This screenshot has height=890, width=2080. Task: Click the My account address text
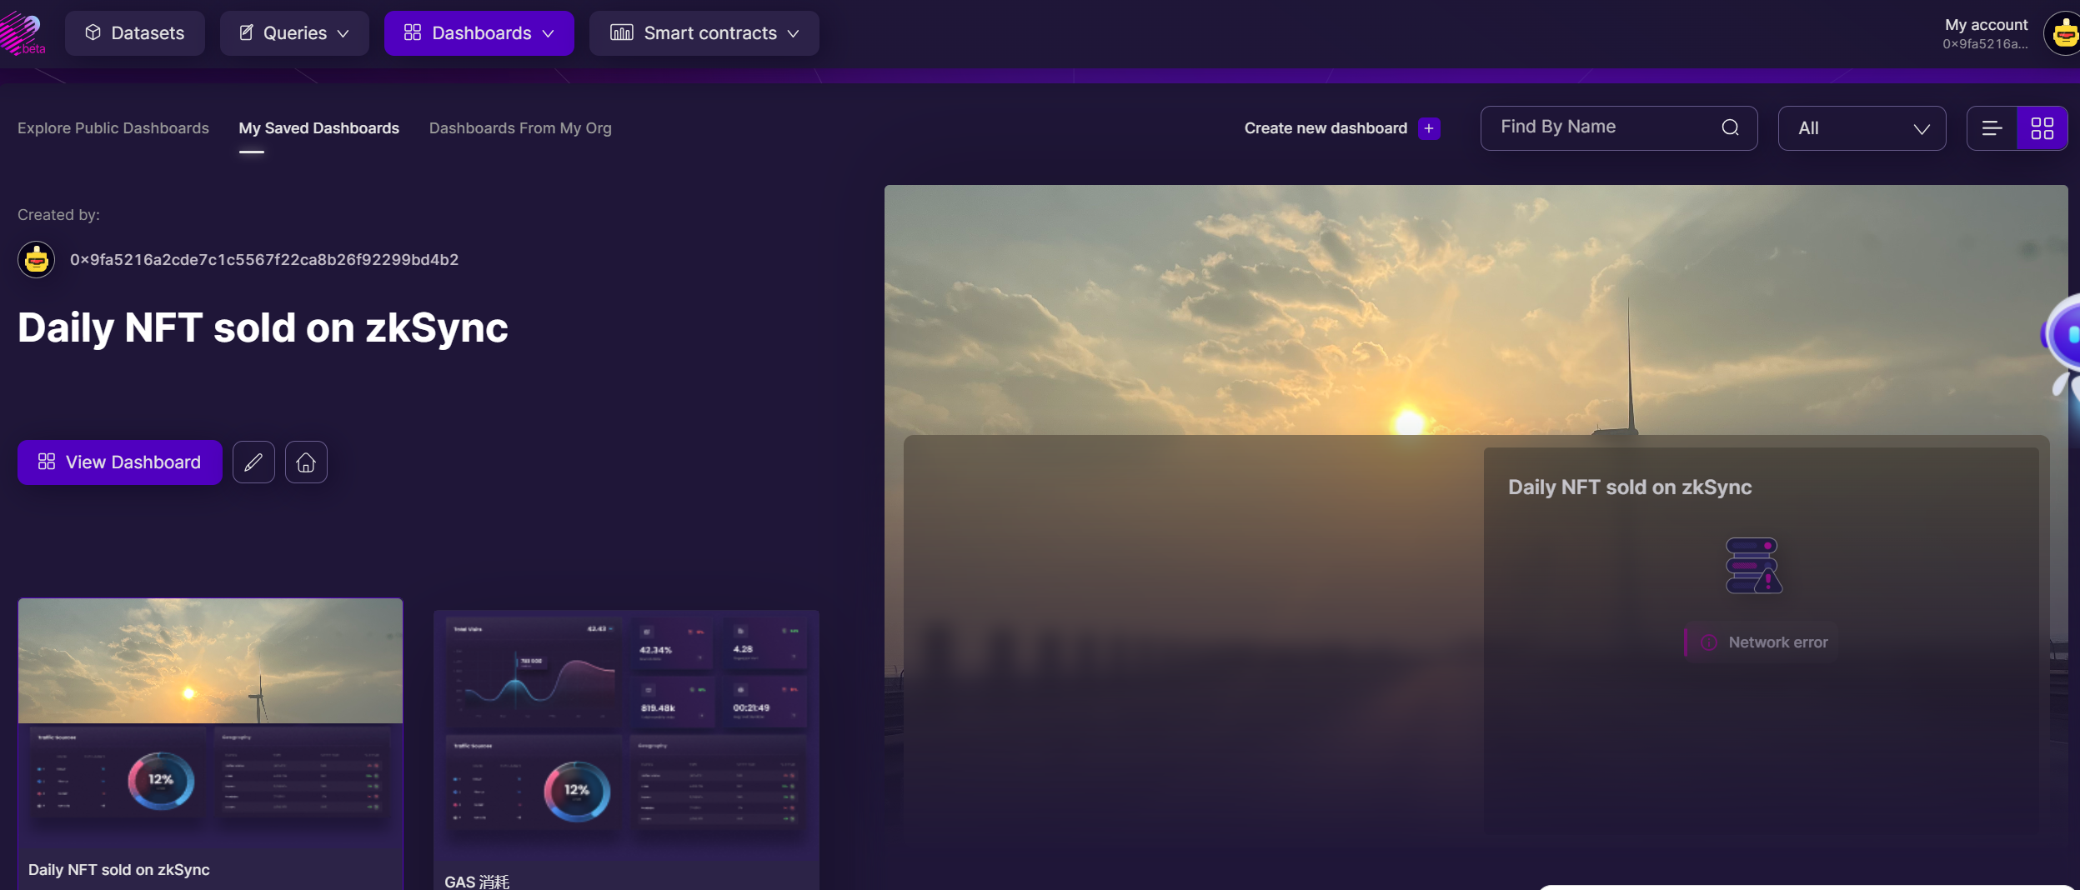pyautogui.click(x=1985, y=44)
